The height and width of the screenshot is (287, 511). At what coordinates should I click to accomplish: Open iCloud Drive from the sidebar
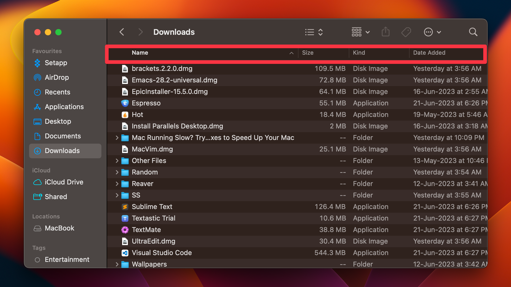tap(64, 182)
